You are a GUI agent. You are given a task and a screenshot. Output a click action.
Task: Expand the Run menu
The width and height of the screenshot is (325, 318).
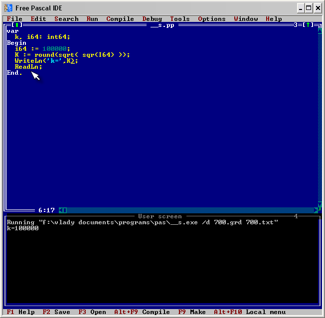tap(92, 19)
